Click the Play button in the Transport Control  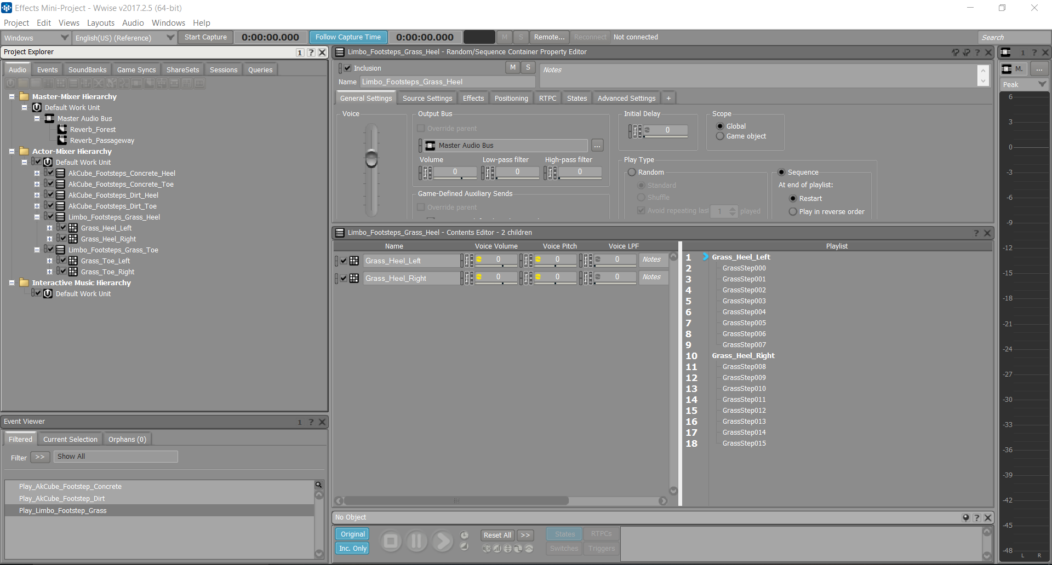[x=443, y=541]
